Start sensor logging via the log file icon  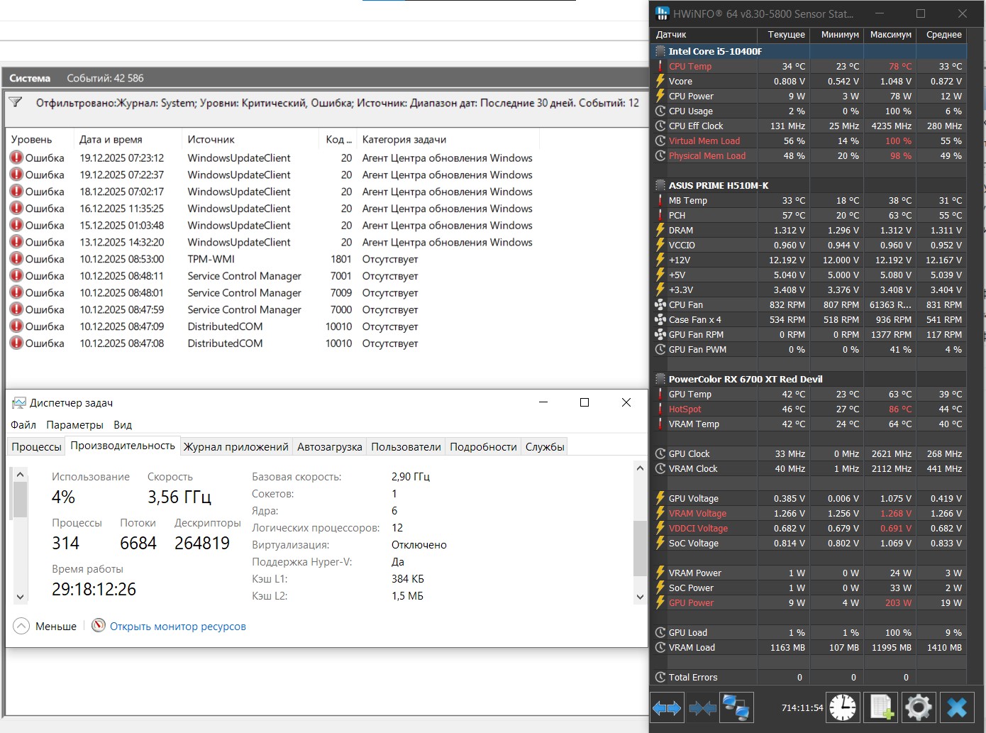pos(881,707)
